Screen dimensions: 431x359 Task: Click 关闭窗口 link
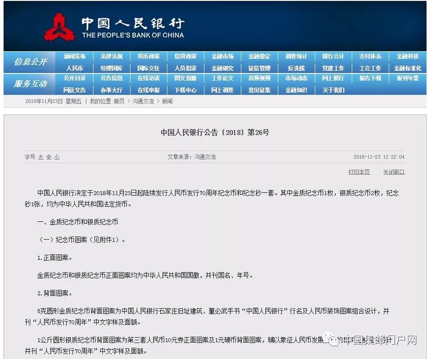coord(394,172)
